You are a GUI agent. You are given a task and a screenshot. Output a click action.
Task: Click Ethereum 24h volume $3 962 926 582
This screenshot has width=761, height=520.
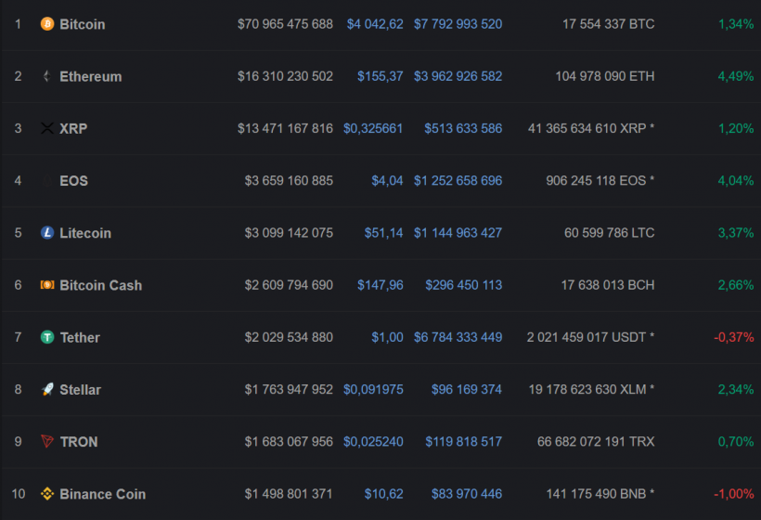[458, 76]
